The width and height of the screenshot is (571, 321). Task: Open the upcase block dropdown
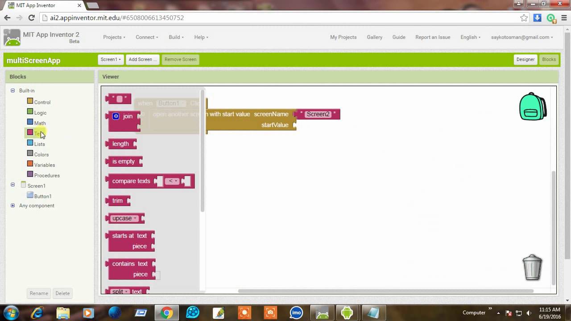click(125, 218)
